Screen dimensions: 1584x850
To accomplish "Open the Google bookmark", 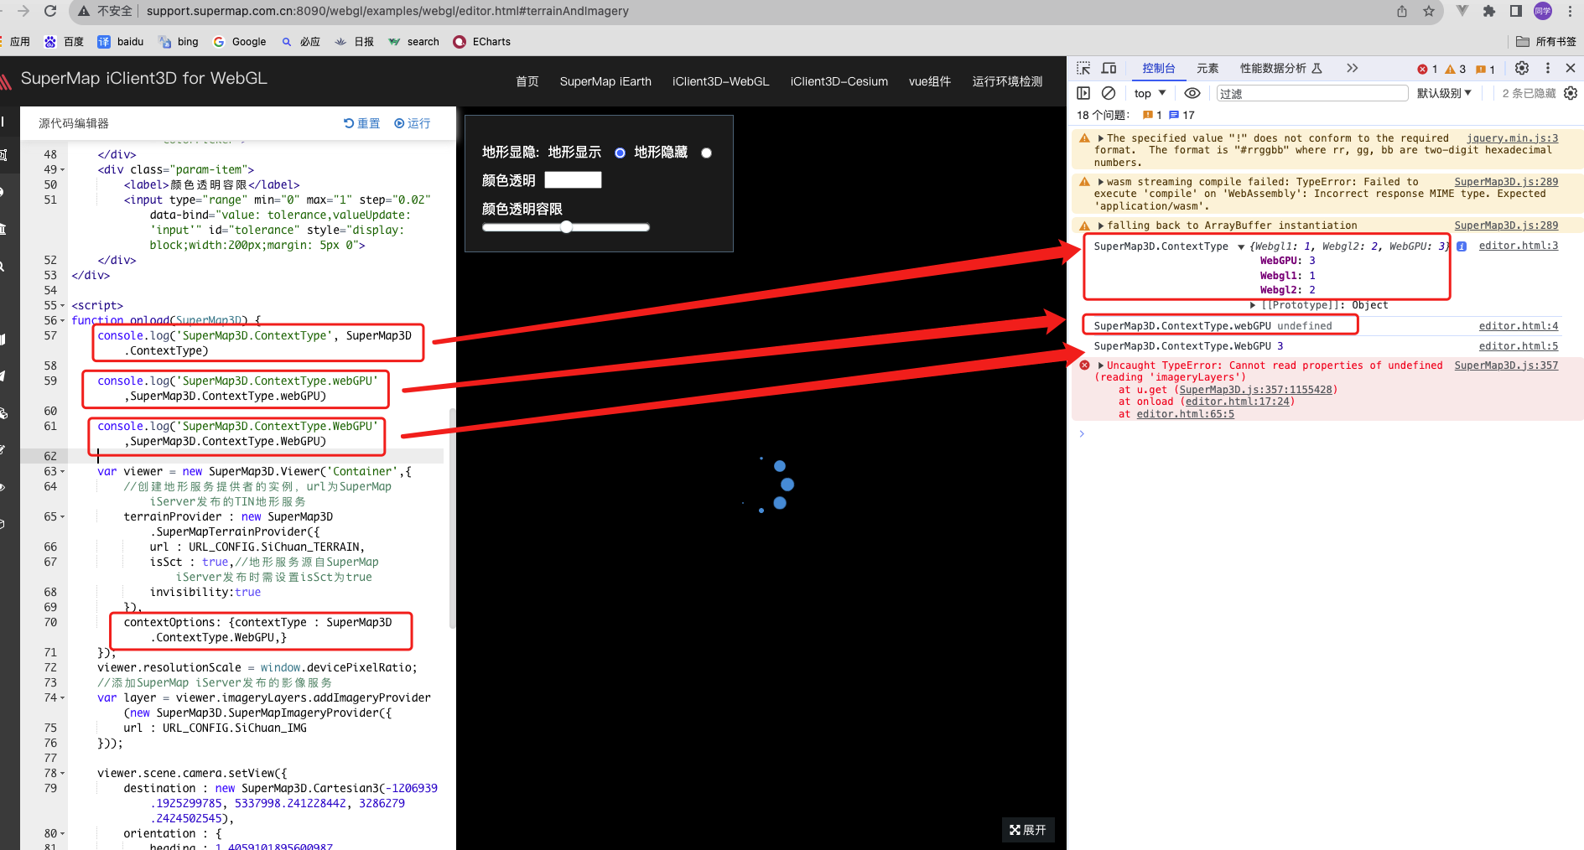I will [239, 41].
